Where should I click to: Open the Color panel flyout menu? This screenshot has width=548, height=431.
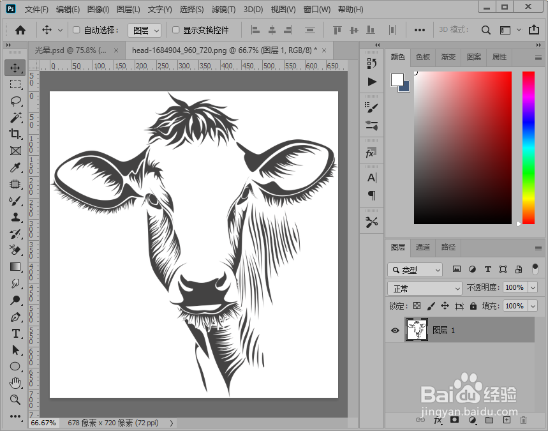tap(538, 57)
